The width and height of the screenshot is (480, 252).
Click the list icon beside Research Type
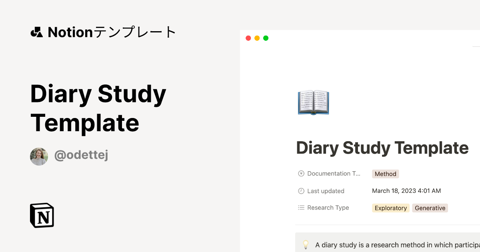pyautogui.click(x=301, y=208)
